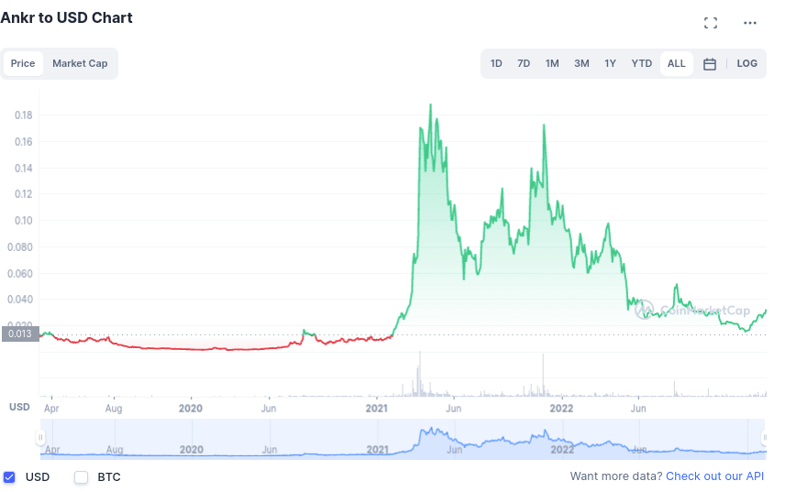The image size is (785, 492).
Task: Click the 0.013 price label on axis
Action: pos(20,333)
